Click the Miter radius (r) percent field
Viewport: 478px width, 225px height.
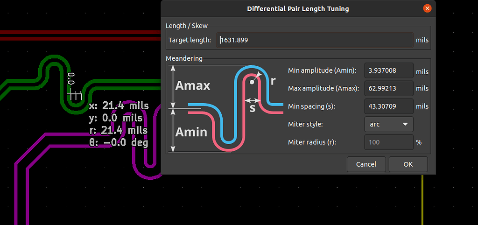pyautogui.click(x=388, y=142)
